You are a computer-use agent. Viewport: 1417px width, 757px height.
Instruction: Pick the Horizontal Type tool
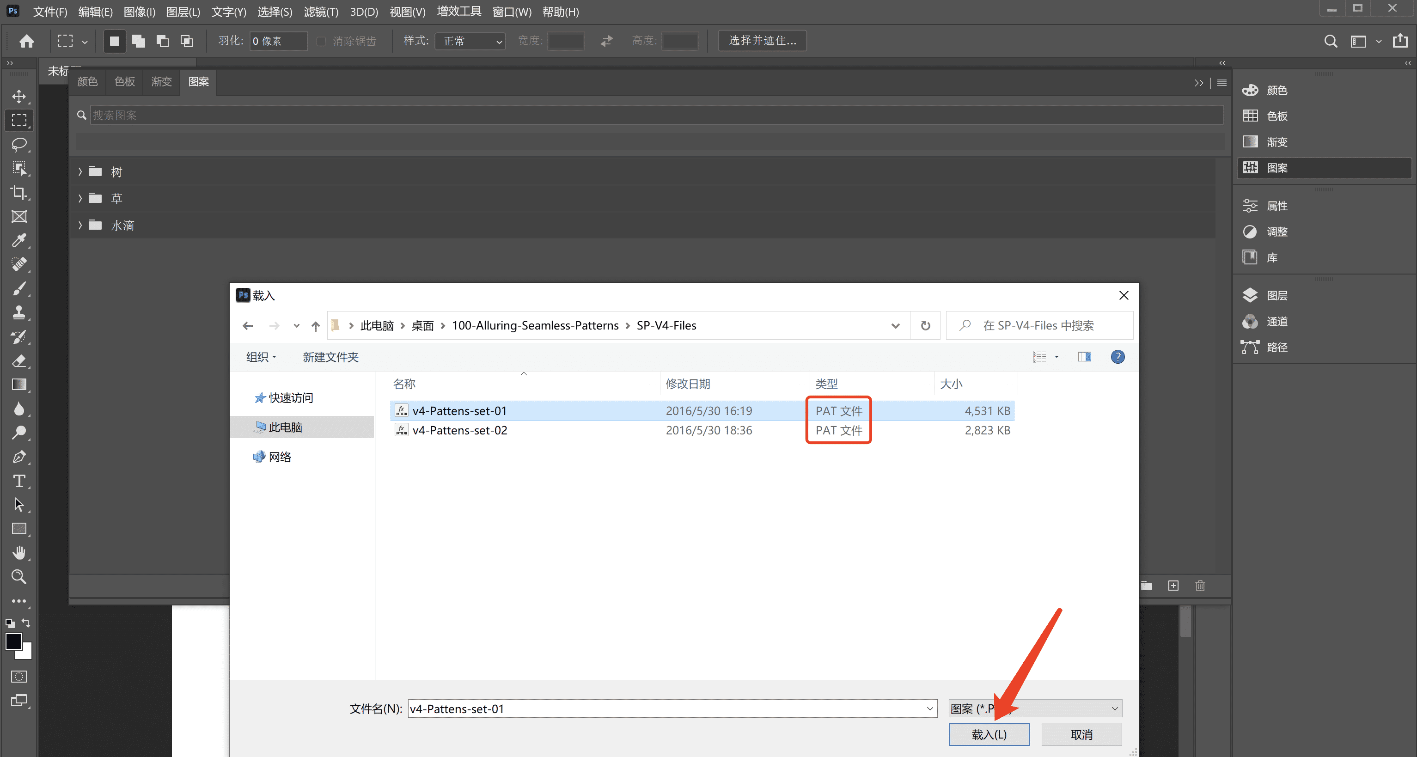tap(19, 482)
